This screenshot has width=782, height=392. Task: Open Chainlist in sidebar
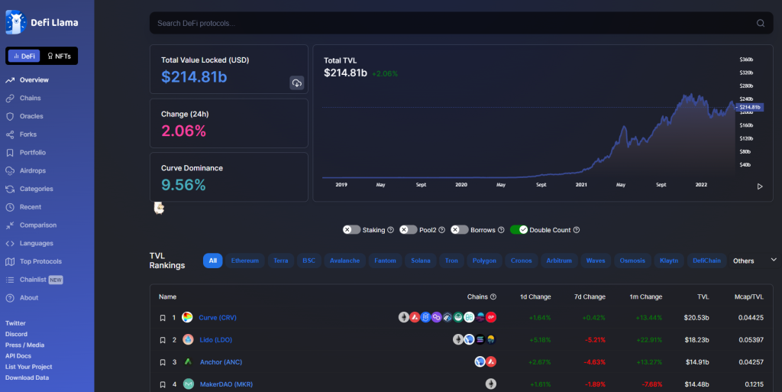pos(34,280)
